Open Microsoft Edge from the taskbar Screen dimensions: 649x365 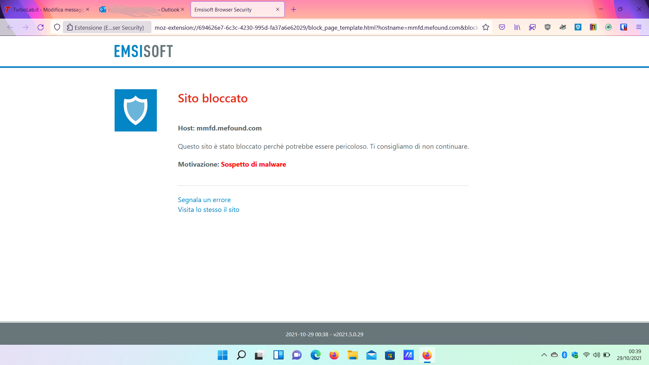[315, 355]
